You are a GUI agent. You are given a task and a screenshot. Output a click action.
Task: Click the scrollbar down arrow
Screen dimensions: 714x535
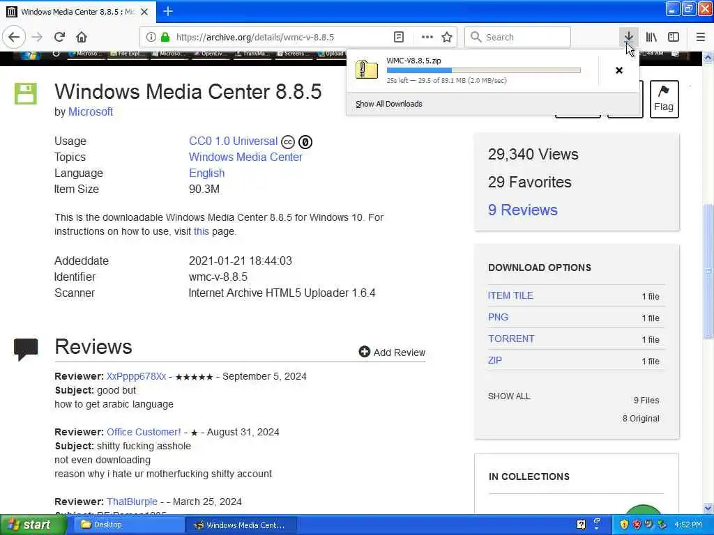(708, 508)
